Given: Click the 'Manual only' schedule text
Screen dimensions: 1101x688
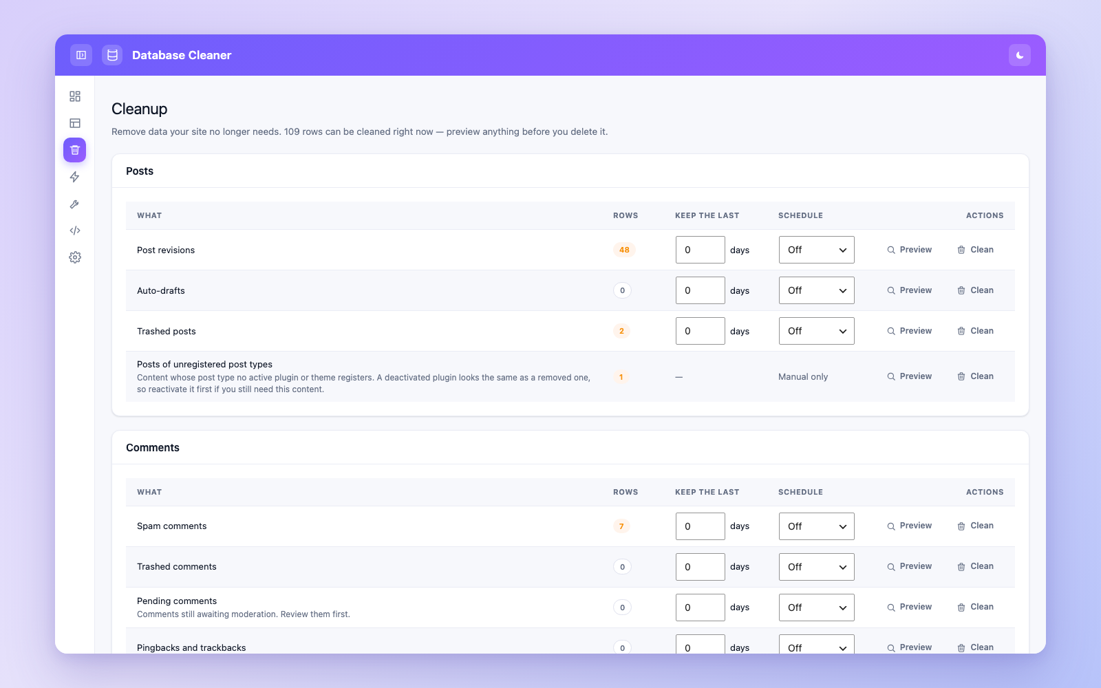Looking at the screenshot, I should pos(803,376).
